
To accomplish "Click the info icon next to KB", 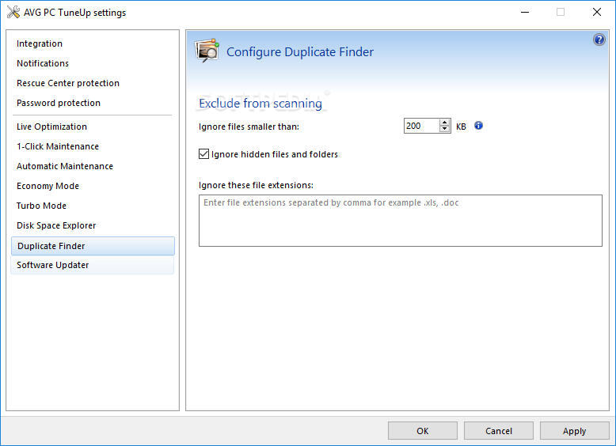I will pyautogui.click(x=478, y=126).
